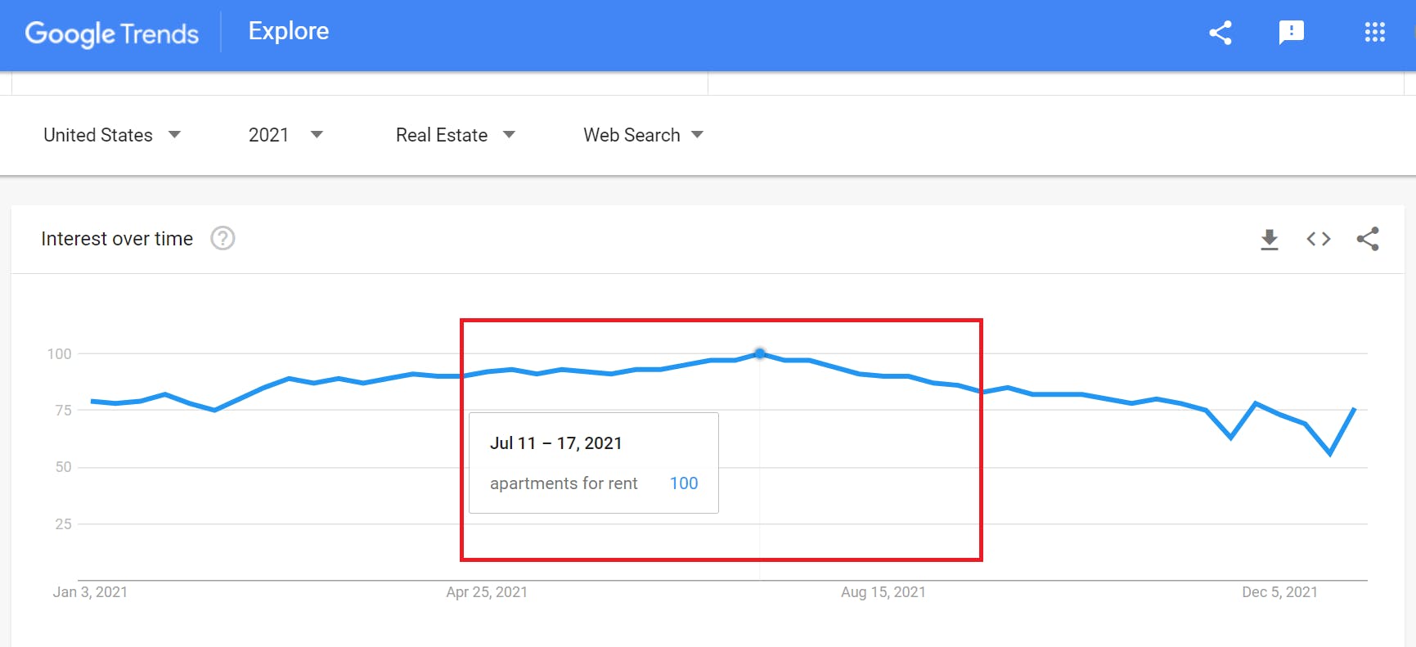Click the Google Trends logo

[x=112, y=34]
